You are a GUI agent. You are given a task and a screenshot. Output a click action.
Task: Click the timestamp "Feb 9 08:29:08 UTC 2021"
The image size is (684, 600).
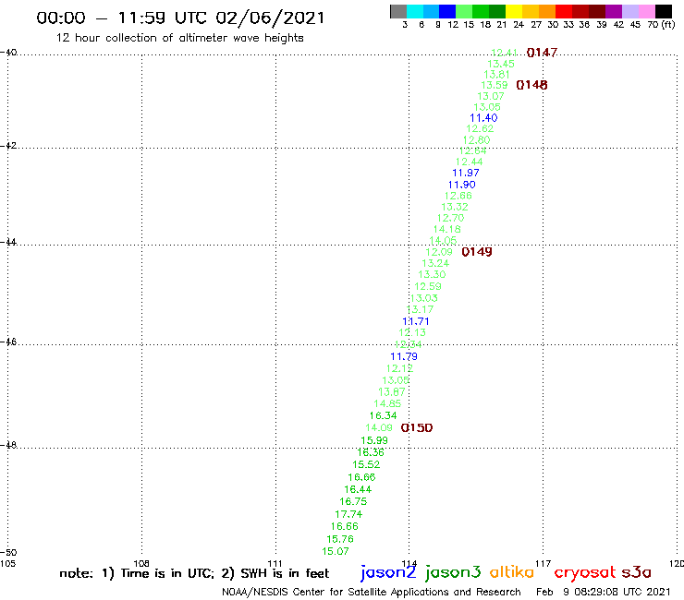click(x=603, y=592)
